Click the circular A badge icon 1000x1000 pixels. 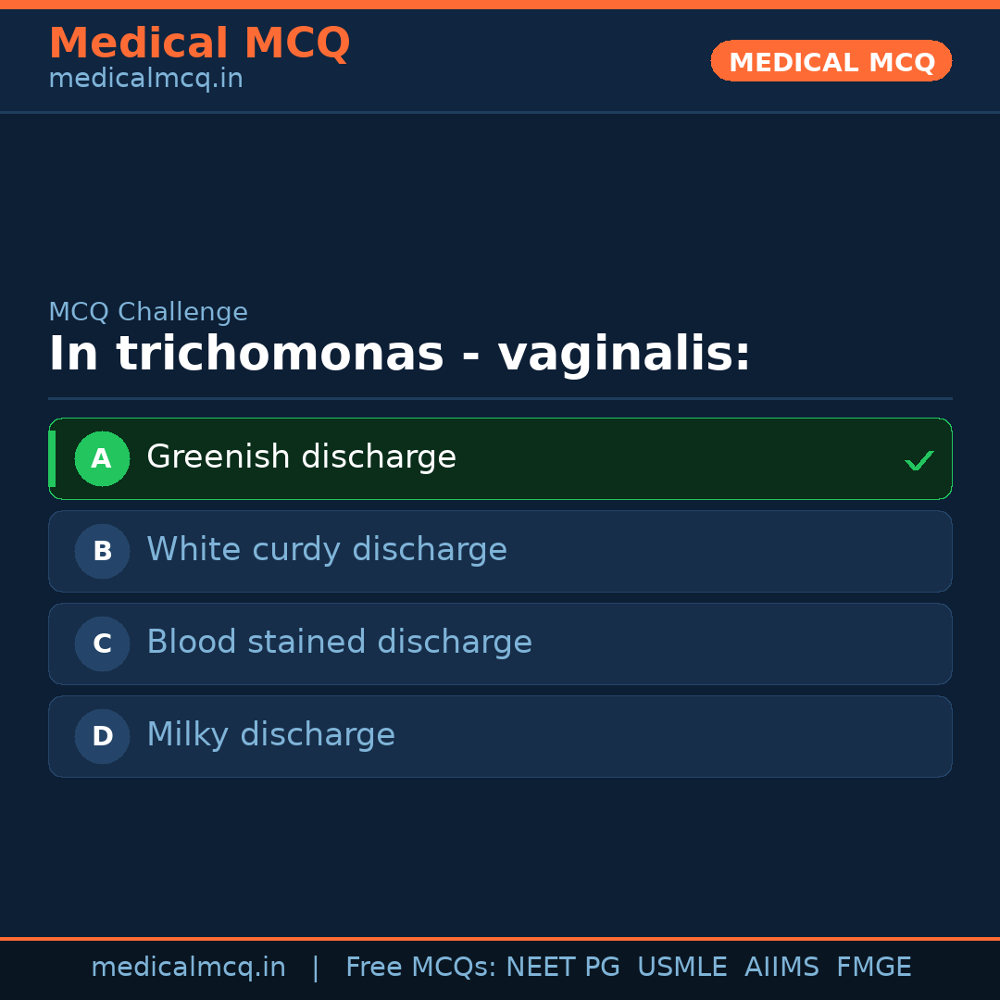pyautogui.click(x=102, y=458)
